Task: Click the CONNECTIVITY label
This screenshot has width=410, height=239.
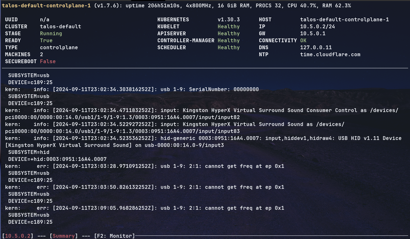Action: 278,41
